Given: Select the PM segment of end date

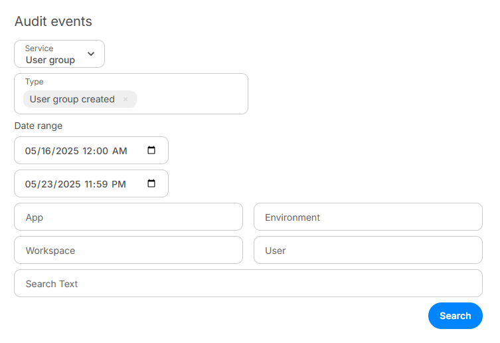Looking at the screenshot, I should tap(119, 184).
